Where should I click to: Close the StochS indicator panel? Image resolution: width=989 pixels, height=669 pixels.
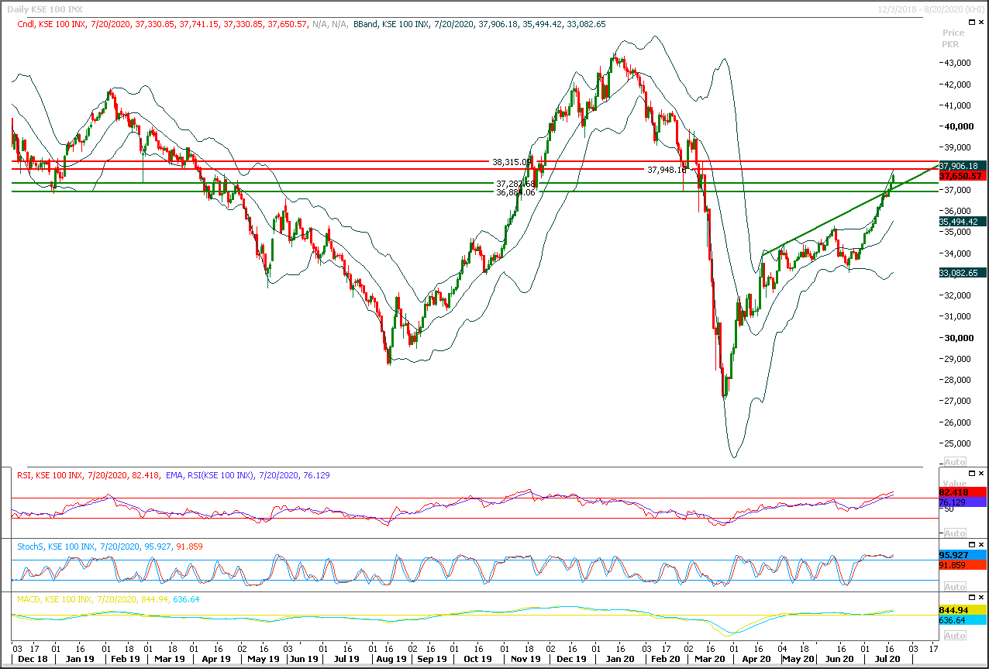(x=981, y=545)
